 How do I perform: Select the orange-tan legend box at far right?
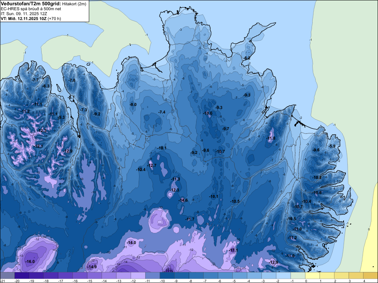point(370,275)
